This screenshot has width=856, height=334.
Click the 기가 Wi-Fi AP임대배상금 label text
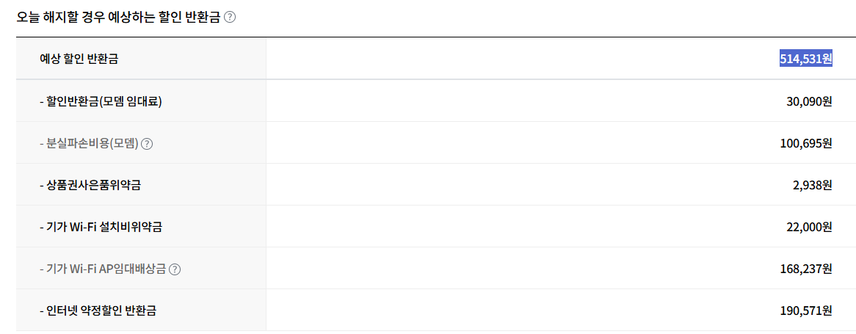click(104, 269)
